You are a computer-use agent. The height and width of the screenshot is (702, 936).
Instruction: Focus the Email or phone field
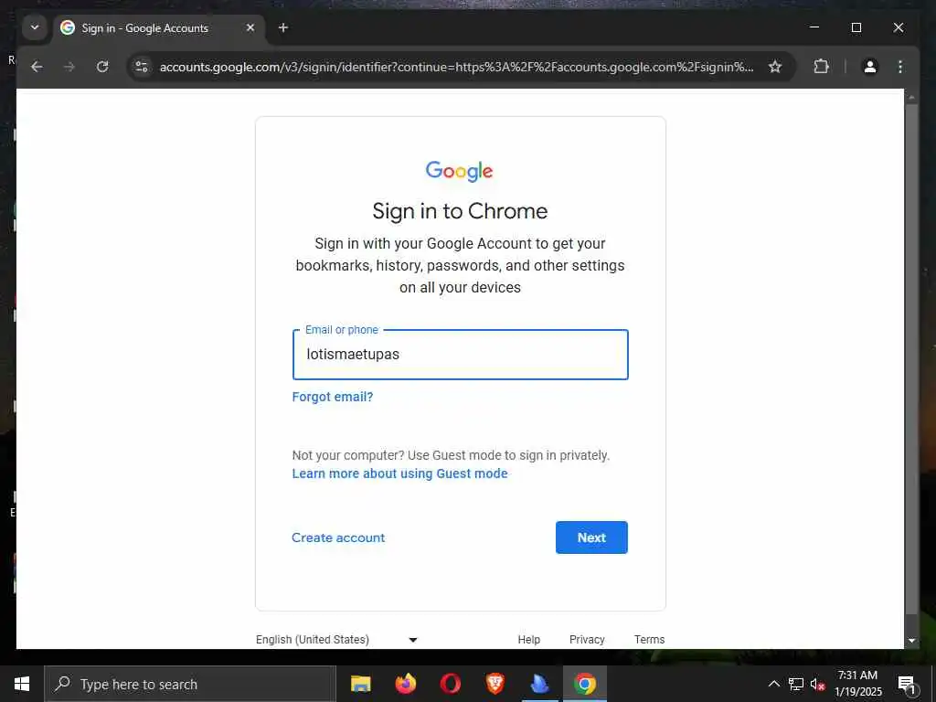point(461,355)
